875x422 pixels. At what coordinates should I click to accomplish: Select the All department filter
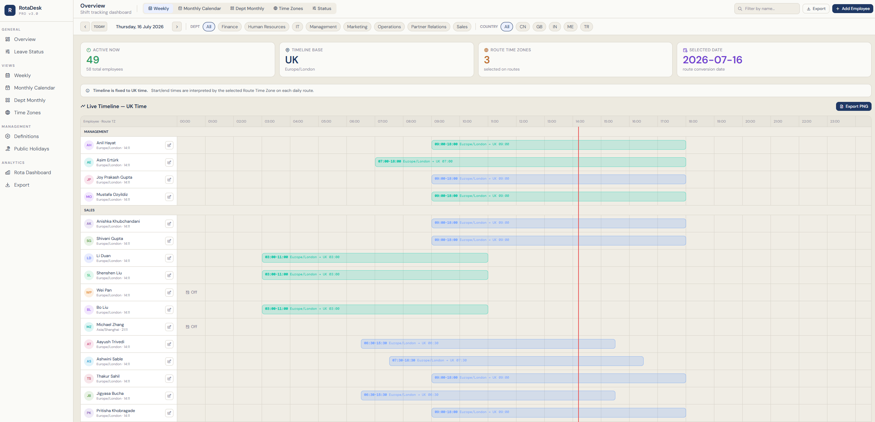(209, 27)
